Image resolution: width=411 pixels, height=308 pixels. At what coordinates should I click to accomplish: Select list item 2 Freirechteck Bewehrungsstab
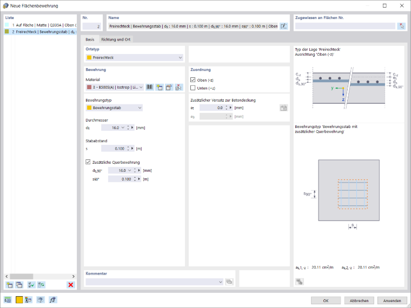[x=41, y=32]
